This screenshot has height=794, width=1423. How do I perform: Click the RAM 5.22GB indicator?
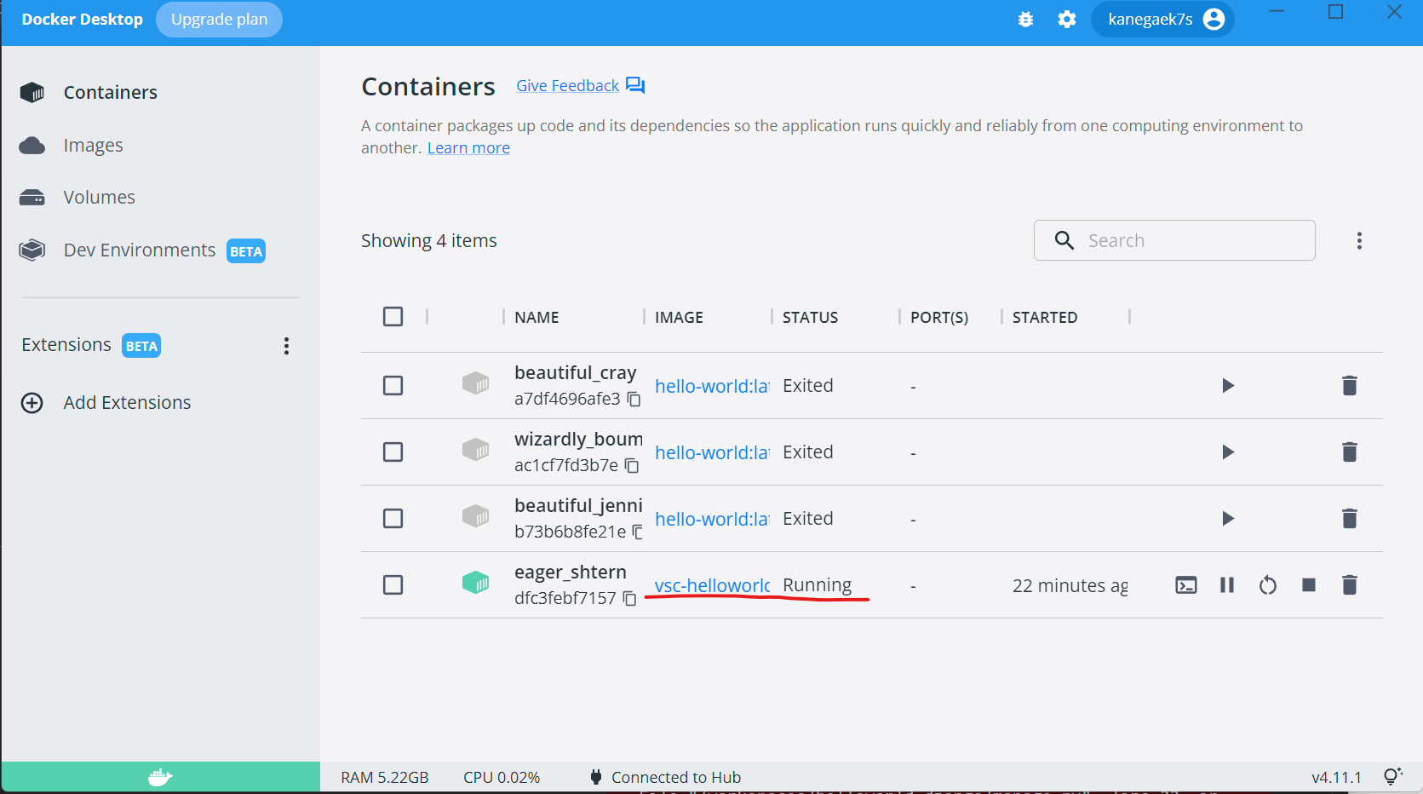pyautogui.click(x=385, y=777)
